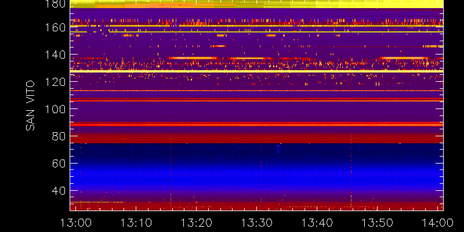Click the 140 frequency axis label
This screenshot has width=464, height=232.
click(x=55, y=55)
